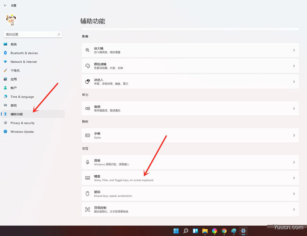This screenshot has width=307, height=236.
Task: Click the Settings gear on taskbar
Action: 243,231
